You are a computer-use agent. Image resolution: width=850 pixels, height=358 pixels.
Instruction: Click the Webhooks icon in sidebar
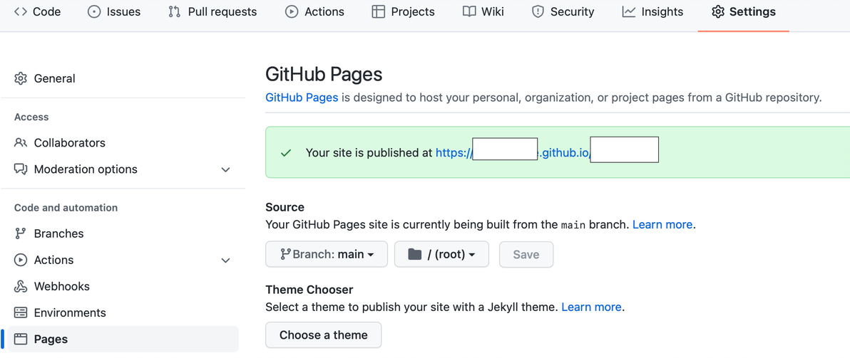click(x=21, y=286)
